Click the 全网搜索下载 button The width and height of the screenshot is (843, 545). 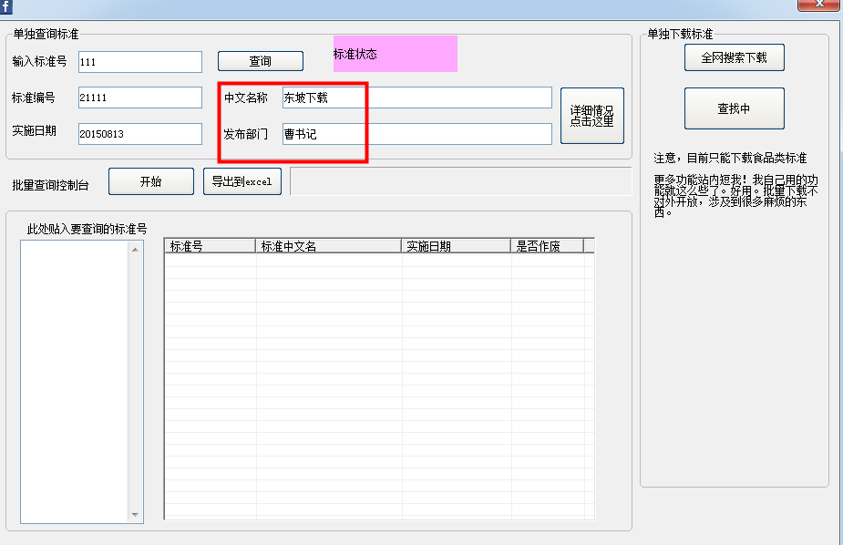click(x=734, y=57)
